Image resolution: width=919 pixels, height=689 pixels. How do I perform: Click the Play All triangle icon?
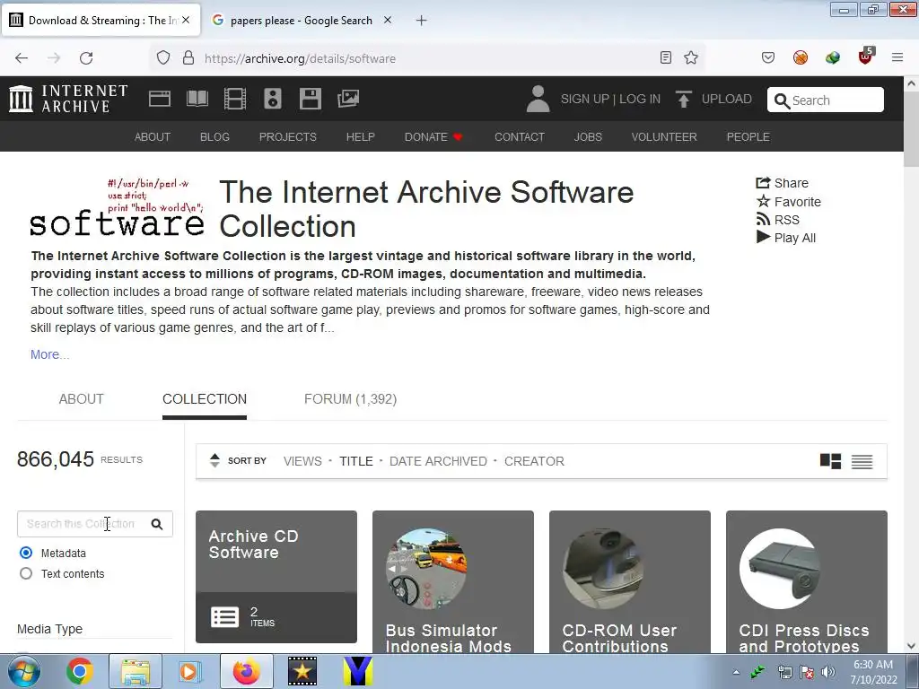[763, 237]
